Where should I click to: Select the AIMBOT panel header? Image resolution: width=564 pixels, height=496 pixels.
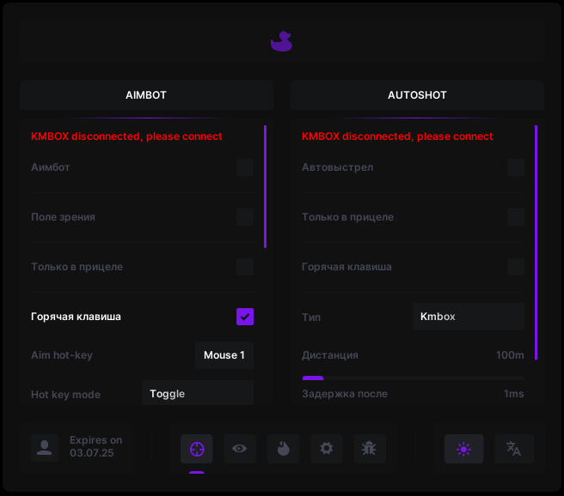click(x=145, y=95)
